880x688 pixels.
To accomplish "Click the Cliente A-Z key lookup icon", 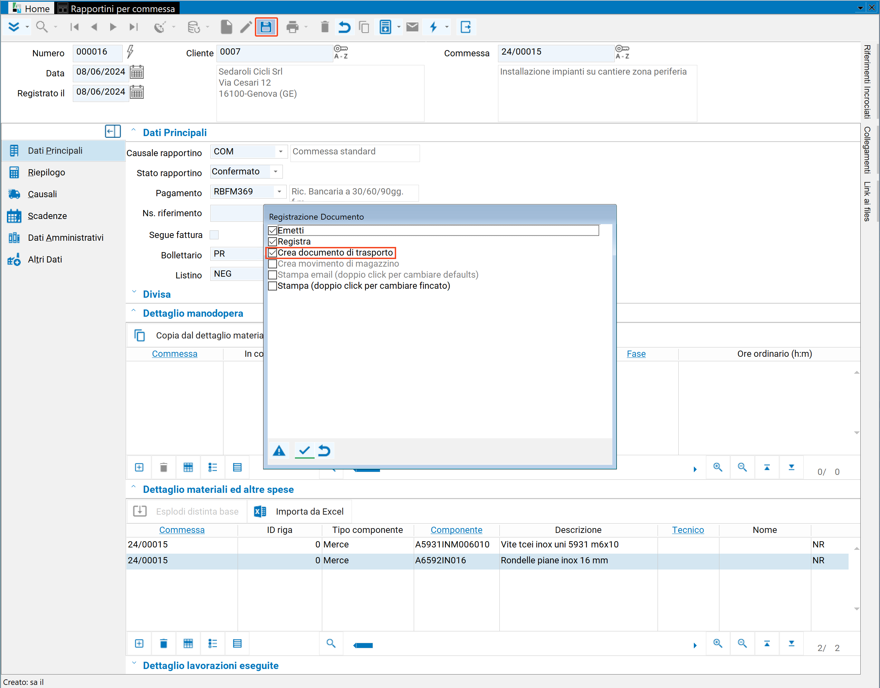I will (x=341, y=52).
